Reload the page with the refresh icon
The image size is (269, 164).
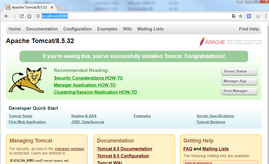pyautogui.click(x=22, y=16)
